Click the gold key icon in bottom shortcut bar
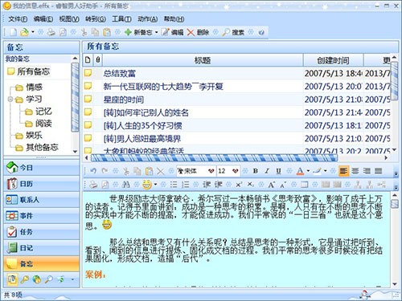402x301 pixels. click(25, 279)
